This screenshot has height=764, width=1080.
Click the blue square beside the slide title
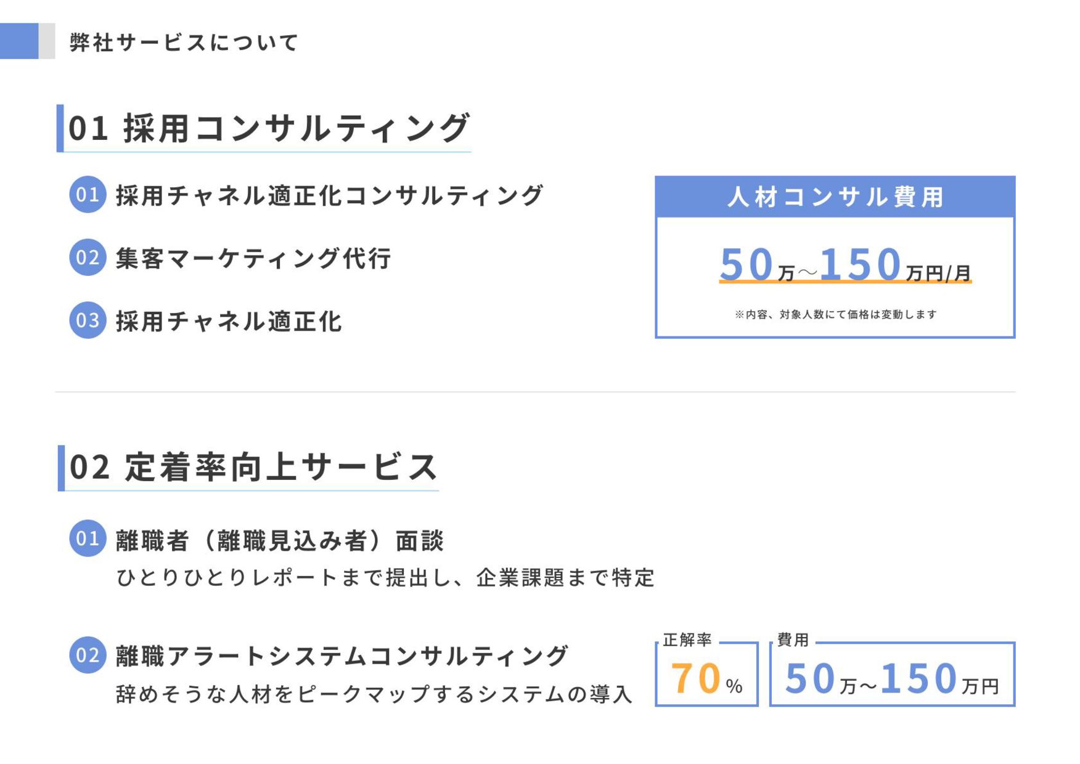pyautogui.click(x=19, y=41)
